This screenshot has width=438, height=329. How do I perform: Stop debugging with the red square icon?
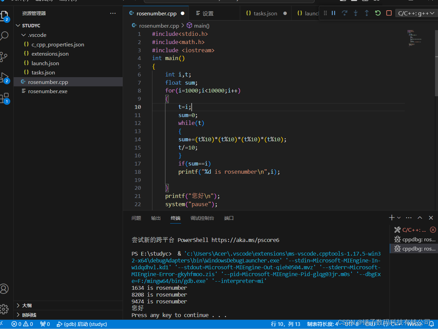388,13
